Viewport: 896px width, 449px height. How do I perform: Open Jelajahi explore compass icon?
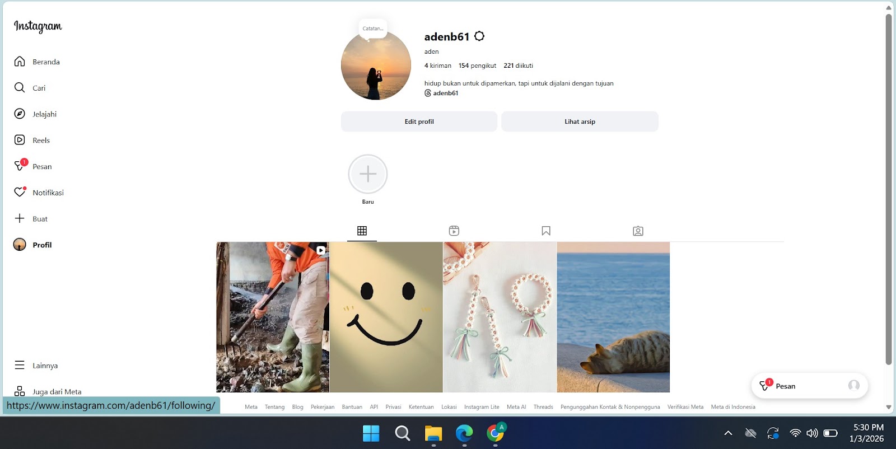[20, 114]
